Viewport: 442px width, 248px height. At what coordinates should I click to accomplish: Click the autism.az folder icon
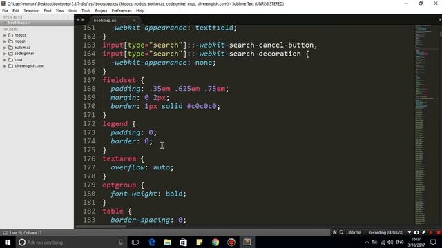point(11,48)
